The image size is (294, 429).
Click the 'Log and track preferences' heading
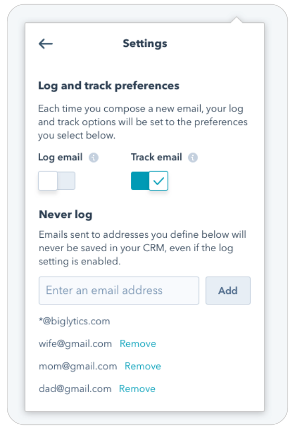[x=109, y=86]
